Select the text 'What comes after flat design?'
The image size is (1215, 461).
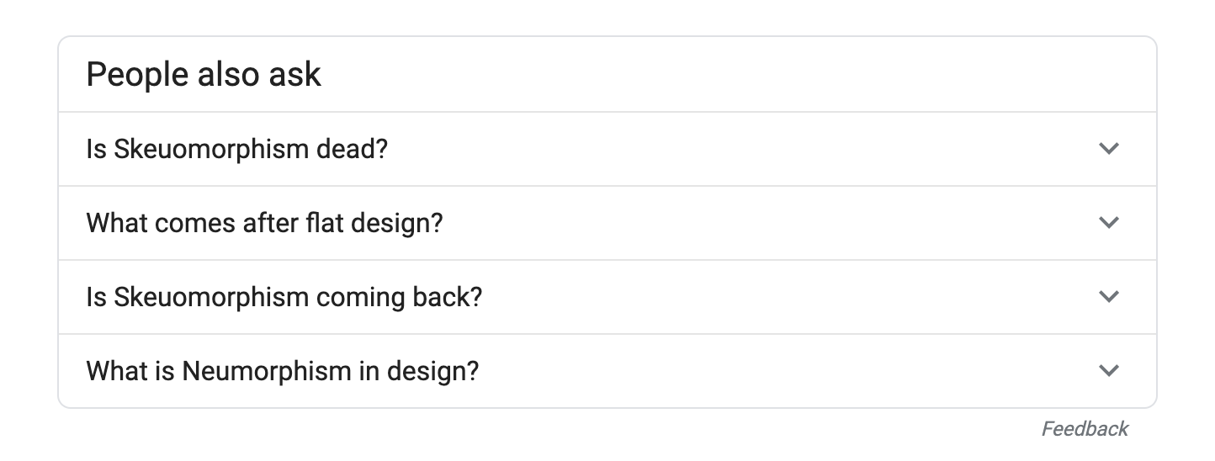click(264, 224)
